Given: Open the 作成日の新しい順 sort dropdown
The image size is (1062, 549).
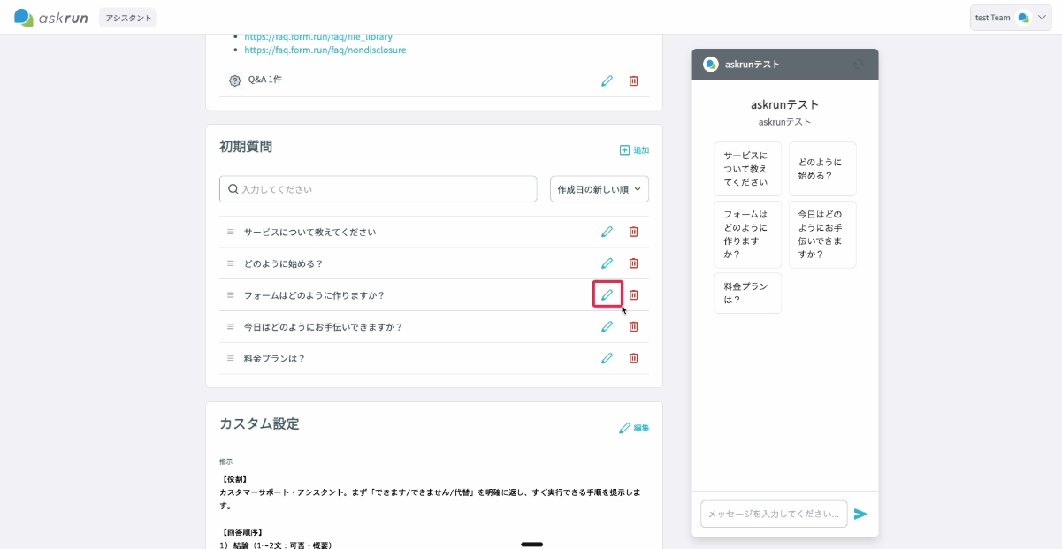Looking at the screenshot, I should click(600, 189).
